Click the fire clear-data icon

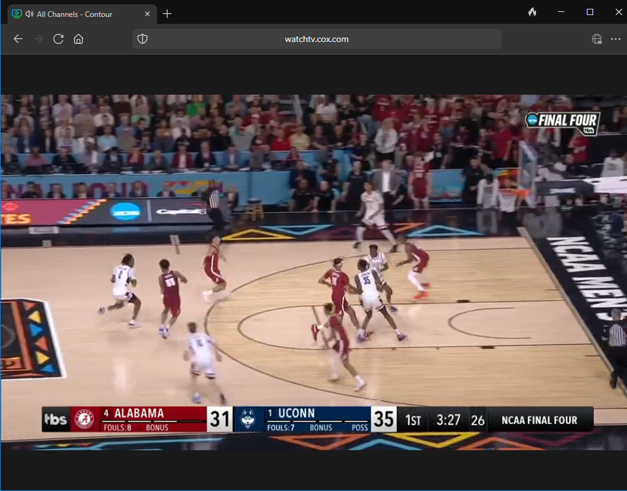[532, 12]
